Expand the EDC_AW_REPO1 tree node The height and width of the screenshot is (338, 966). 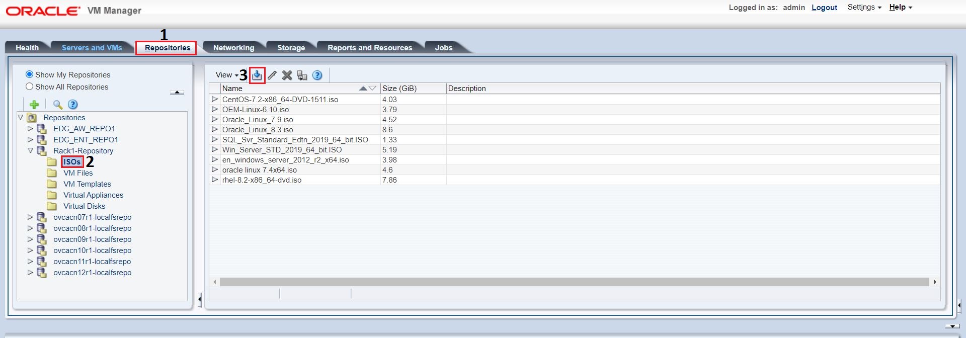pos(30,129)
